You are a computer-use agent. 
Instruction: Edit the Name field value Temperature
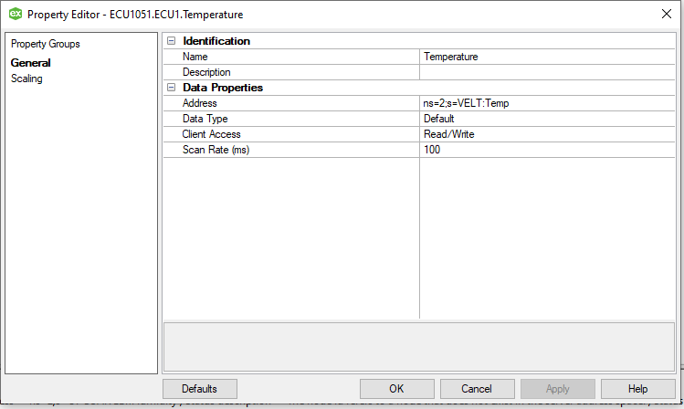(547, 57)
